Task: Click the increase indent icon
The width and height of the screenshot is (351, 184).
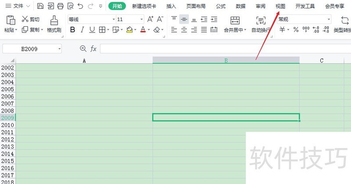Action: click(x=214, y=19)
